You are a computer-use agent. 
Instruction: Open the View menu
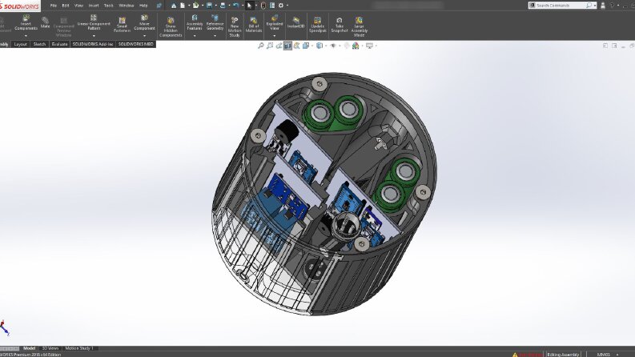(x=79, y=6)
